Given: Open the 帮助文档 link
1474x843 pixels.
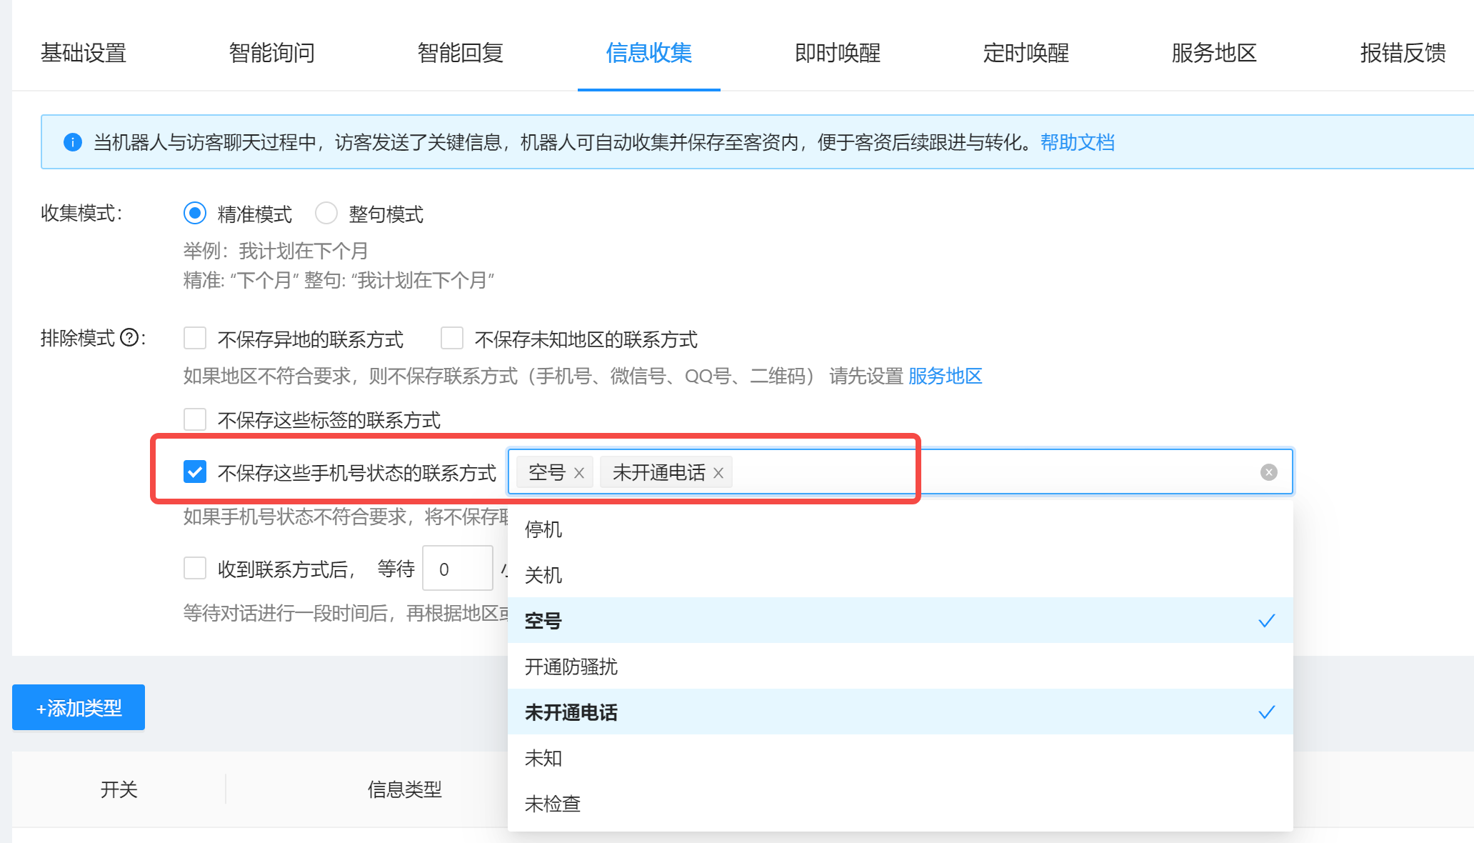Looking at the screenshot, I should click(1077, 142).
